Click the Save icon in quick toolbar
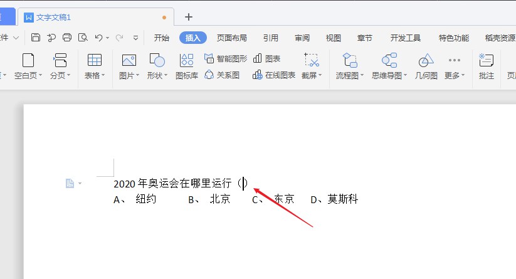This screenshot has height=279, width=516. pyautogui.click(x=36, y=38)
